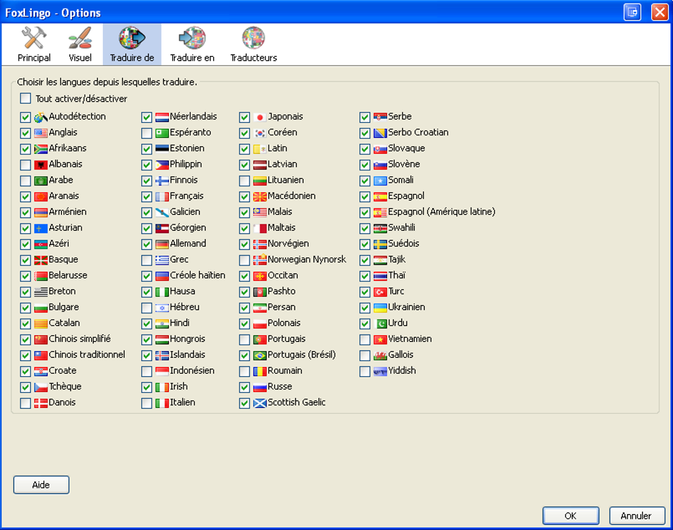Check the Arabe language checkbox
The height and width of the screenshot is (530, 673).
click(25, 180)
